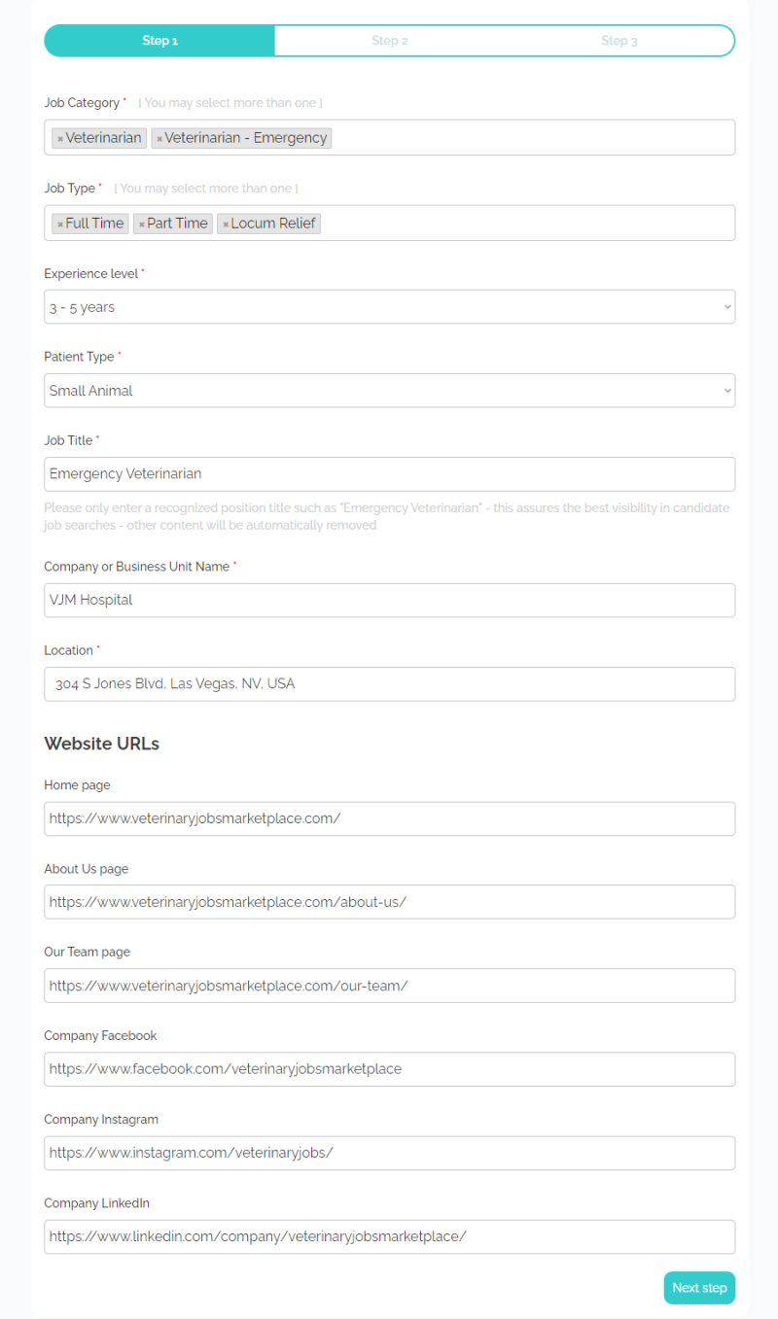
Task: Open the Experience level dropdown
Action: point(389,307)
